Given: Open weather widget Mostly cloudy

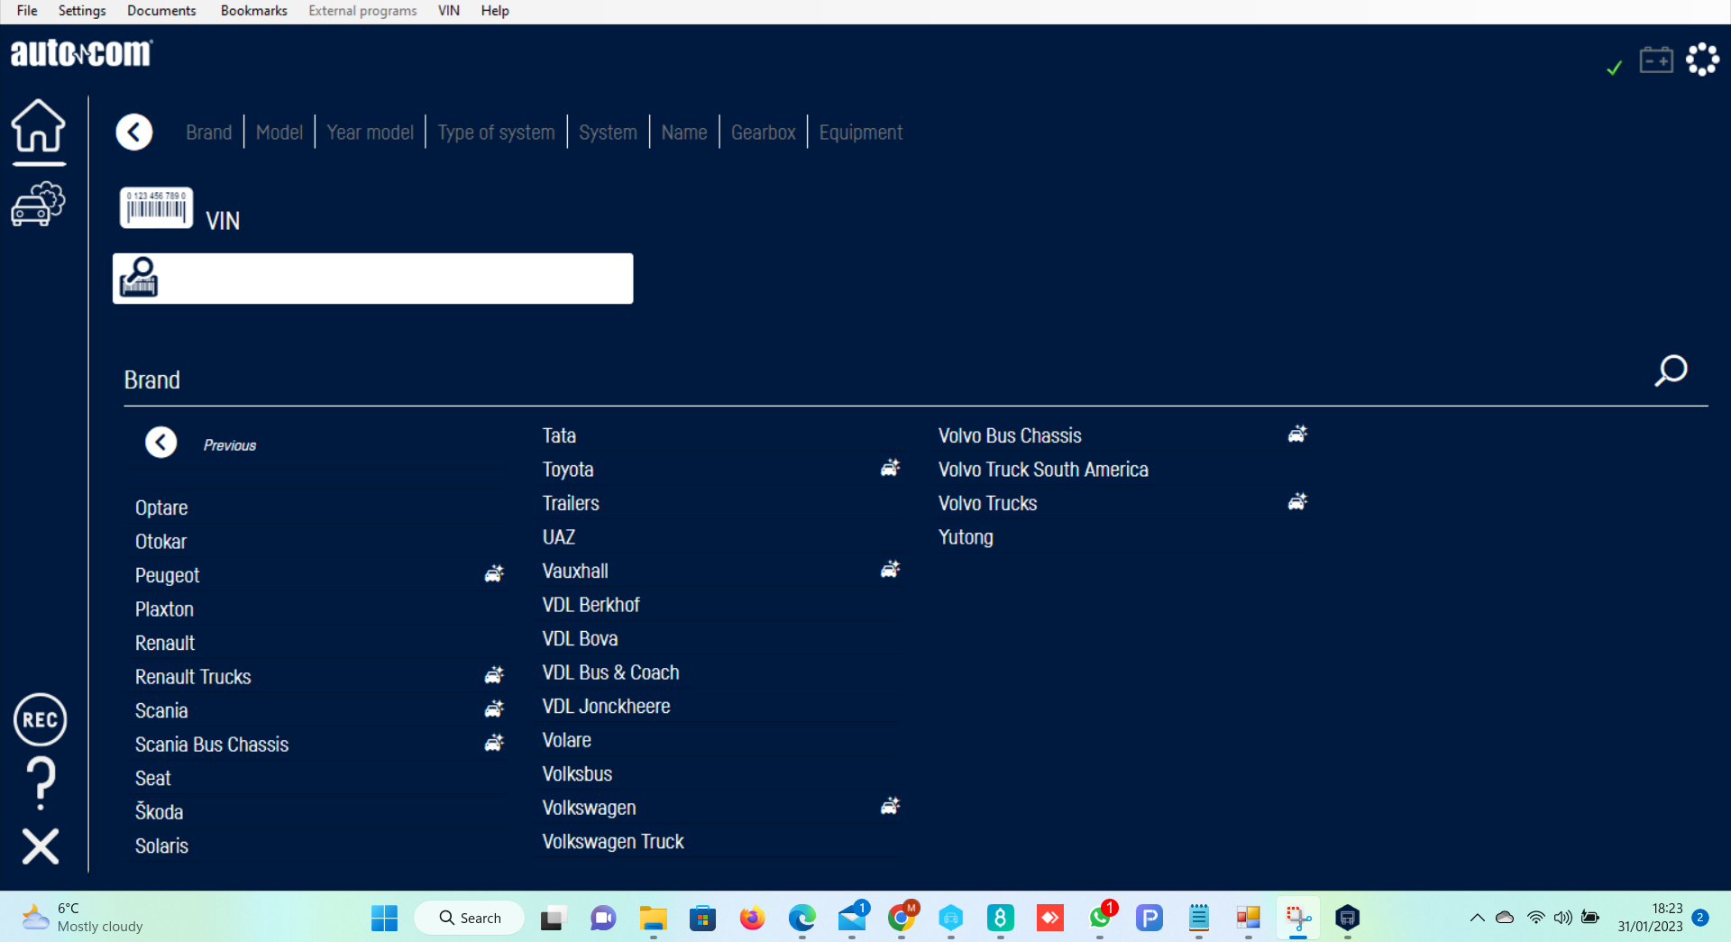Looking at the screenshot, I should [82, 918].
